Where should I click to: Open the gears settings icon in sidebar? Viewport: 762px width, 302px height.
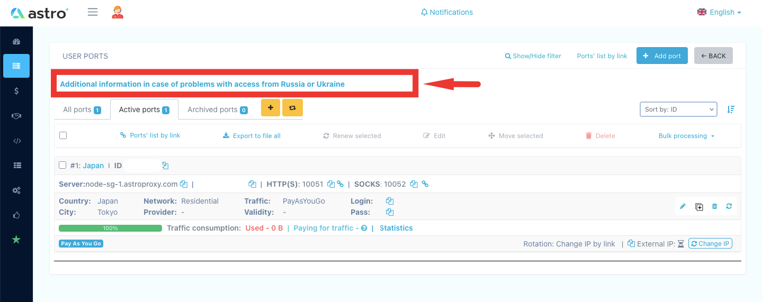point(16,190)
